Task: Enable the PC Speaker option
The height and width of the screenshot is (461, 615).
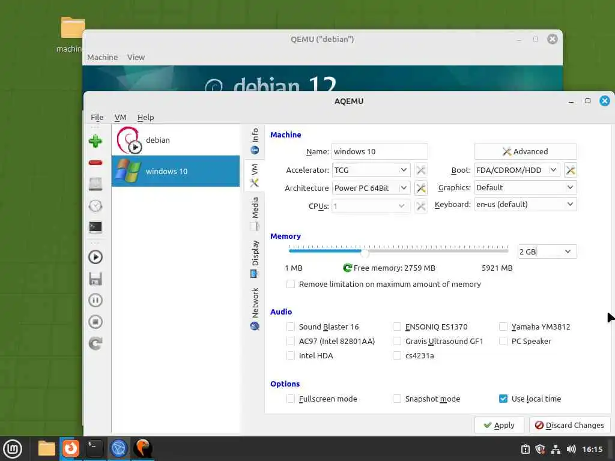Action: (503, 341)
